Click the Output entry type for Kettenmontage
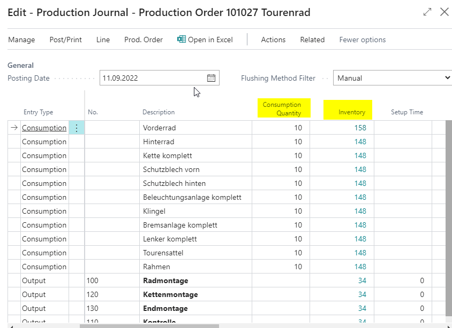This screenshot has width=452, height=328. 34,294
